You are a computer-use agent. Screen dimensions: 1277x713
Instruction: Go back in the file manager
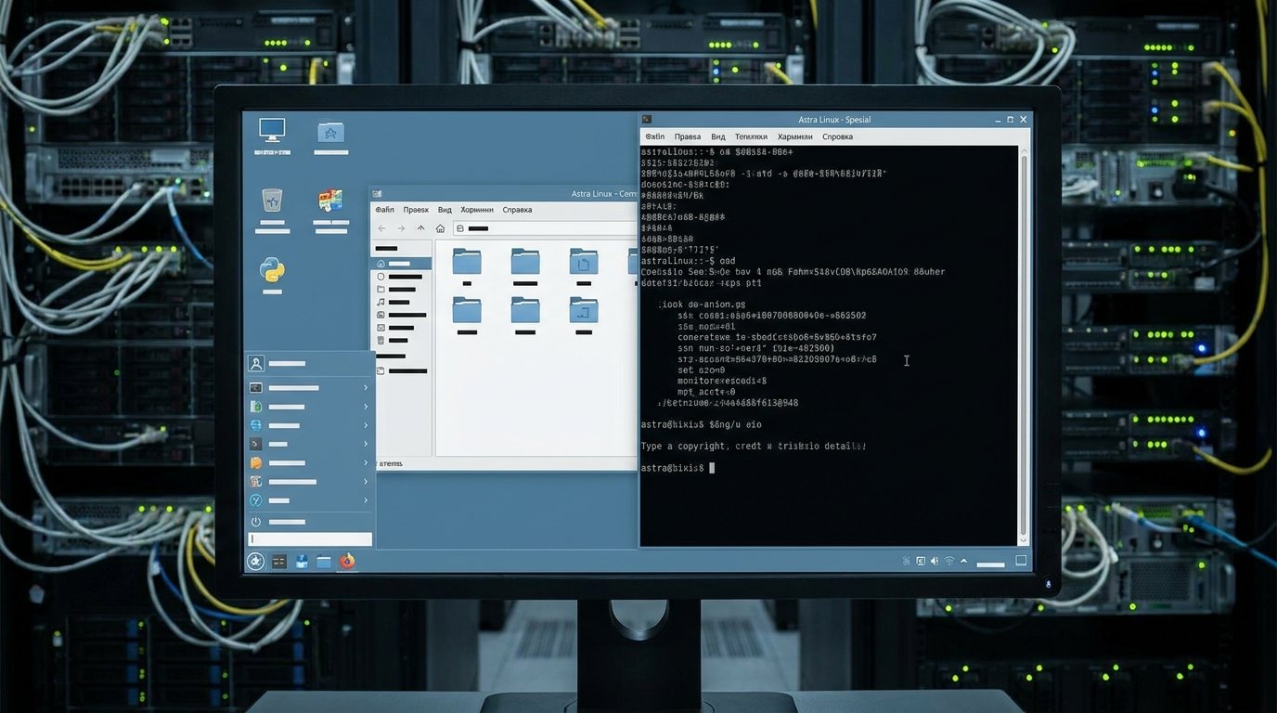[x=382, y=228]
